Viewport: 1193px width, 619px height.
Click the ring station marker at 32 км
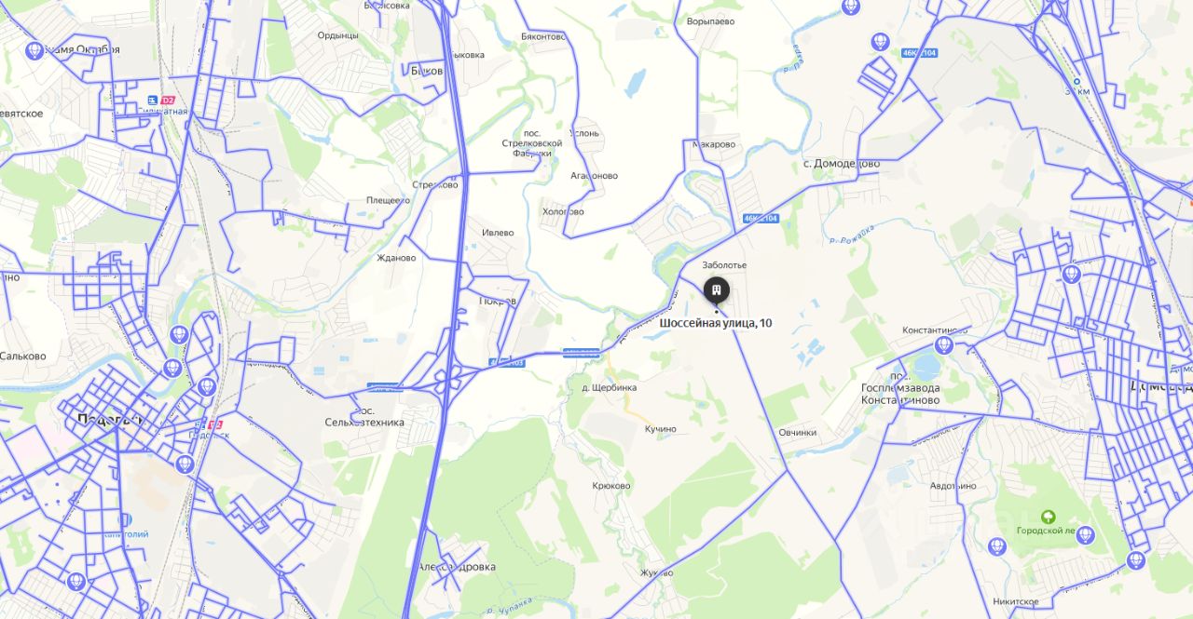pos(1076,81)
